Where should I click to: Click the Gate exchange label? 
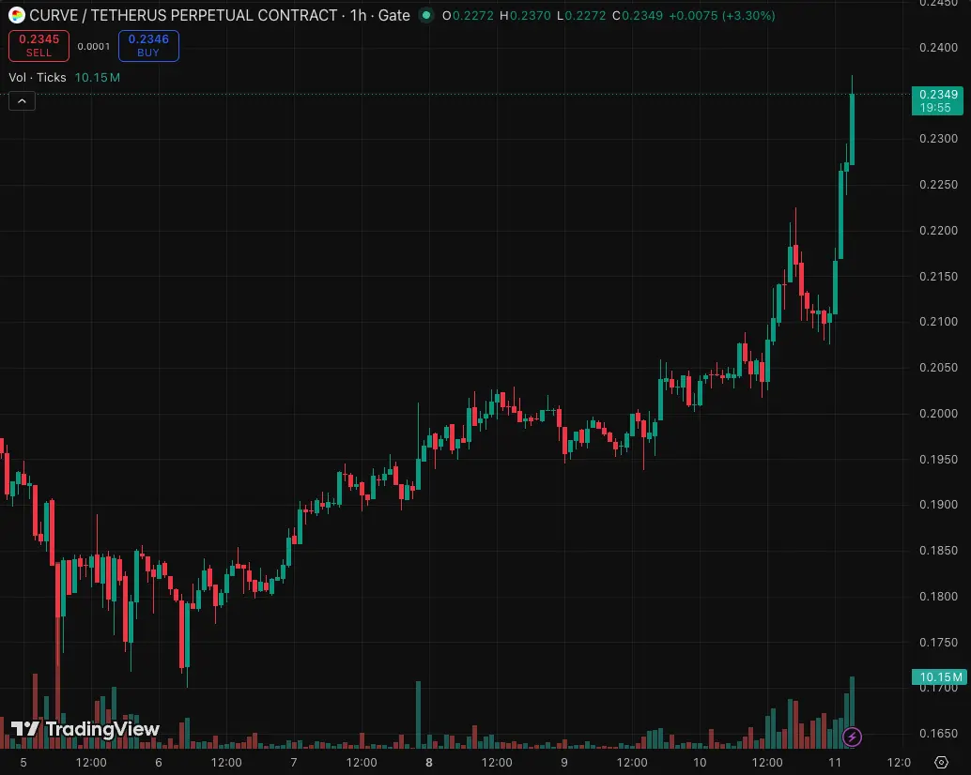[393, 15]
